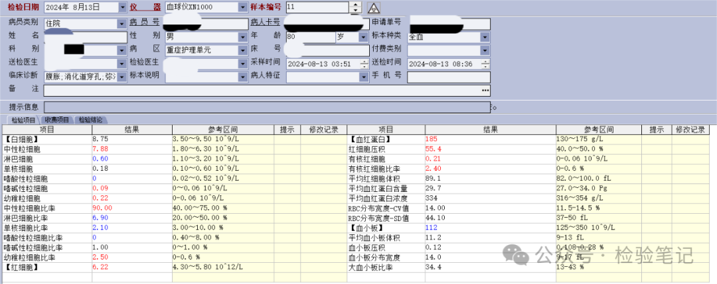Click the biohazard icon beside sample number

[x=374, y=8]
